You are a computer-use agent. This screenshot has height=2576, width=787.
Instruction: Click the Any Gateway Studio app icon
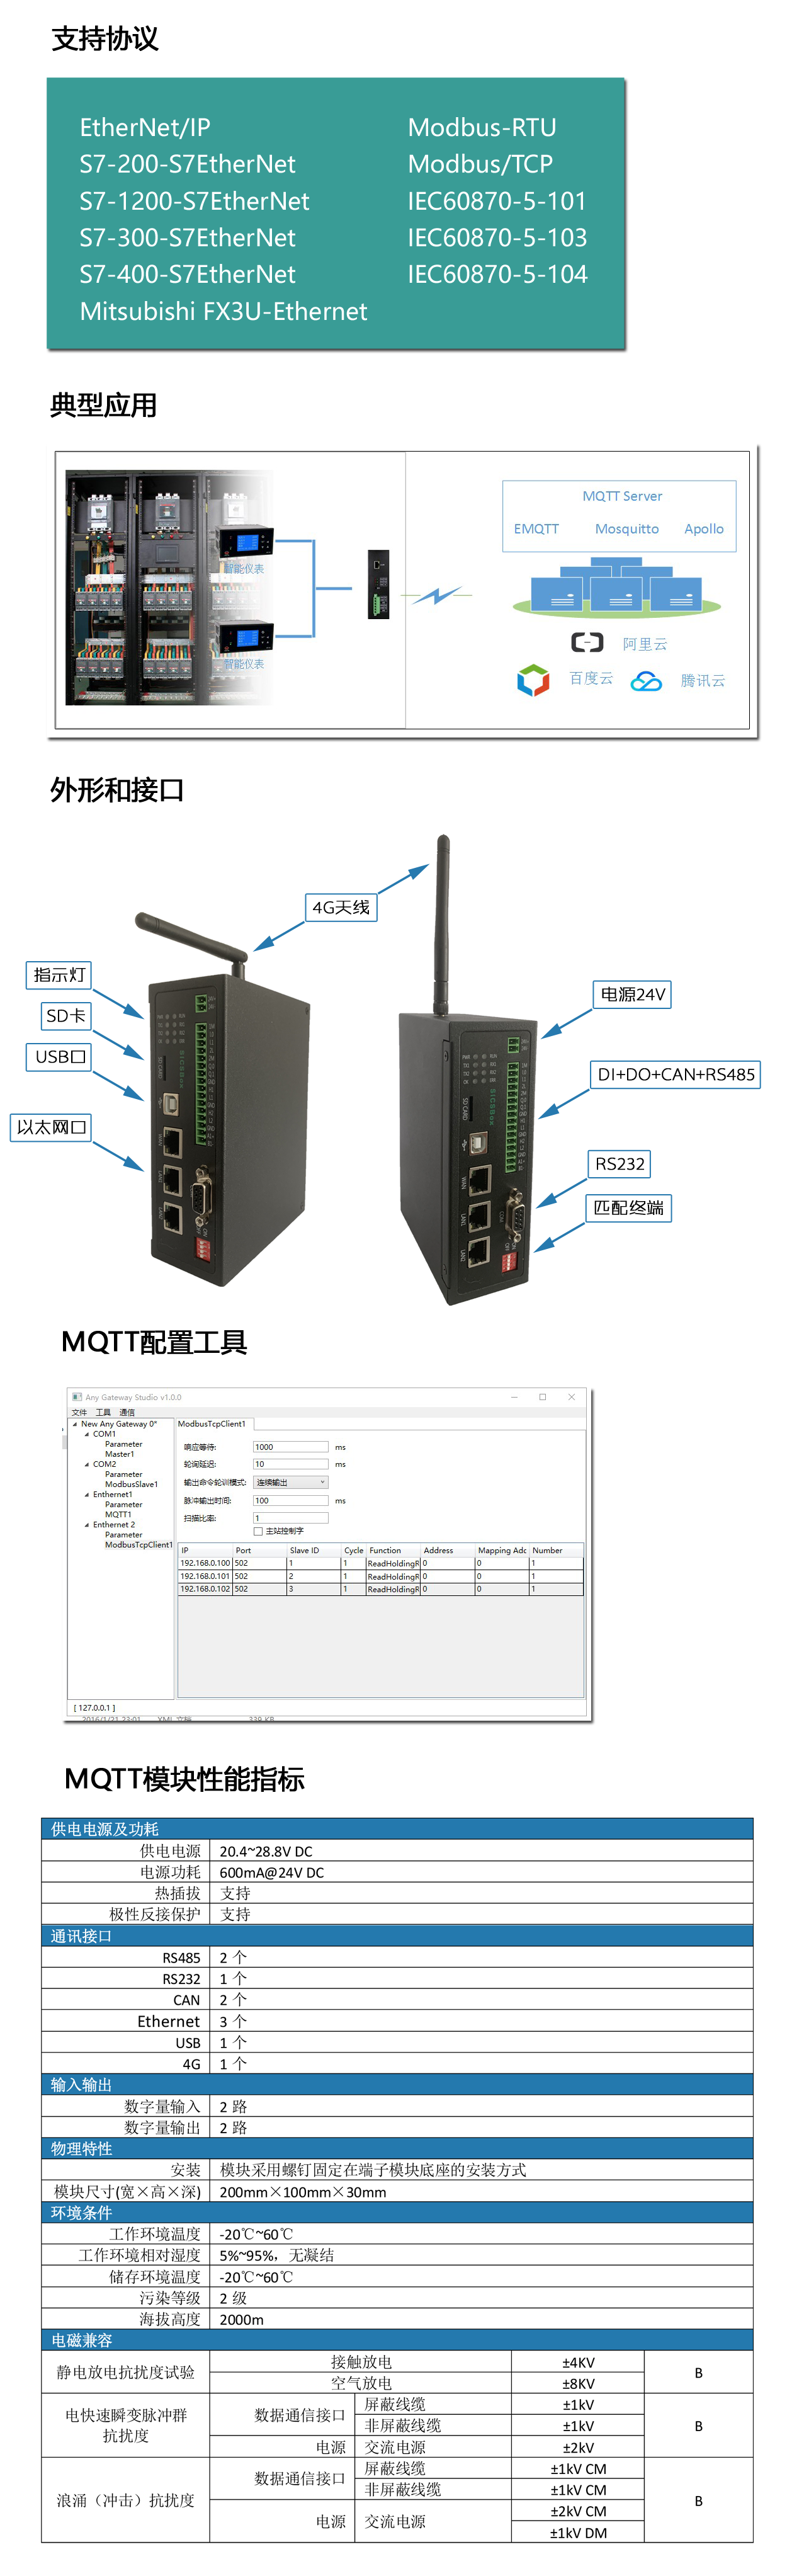[77, 1397]
